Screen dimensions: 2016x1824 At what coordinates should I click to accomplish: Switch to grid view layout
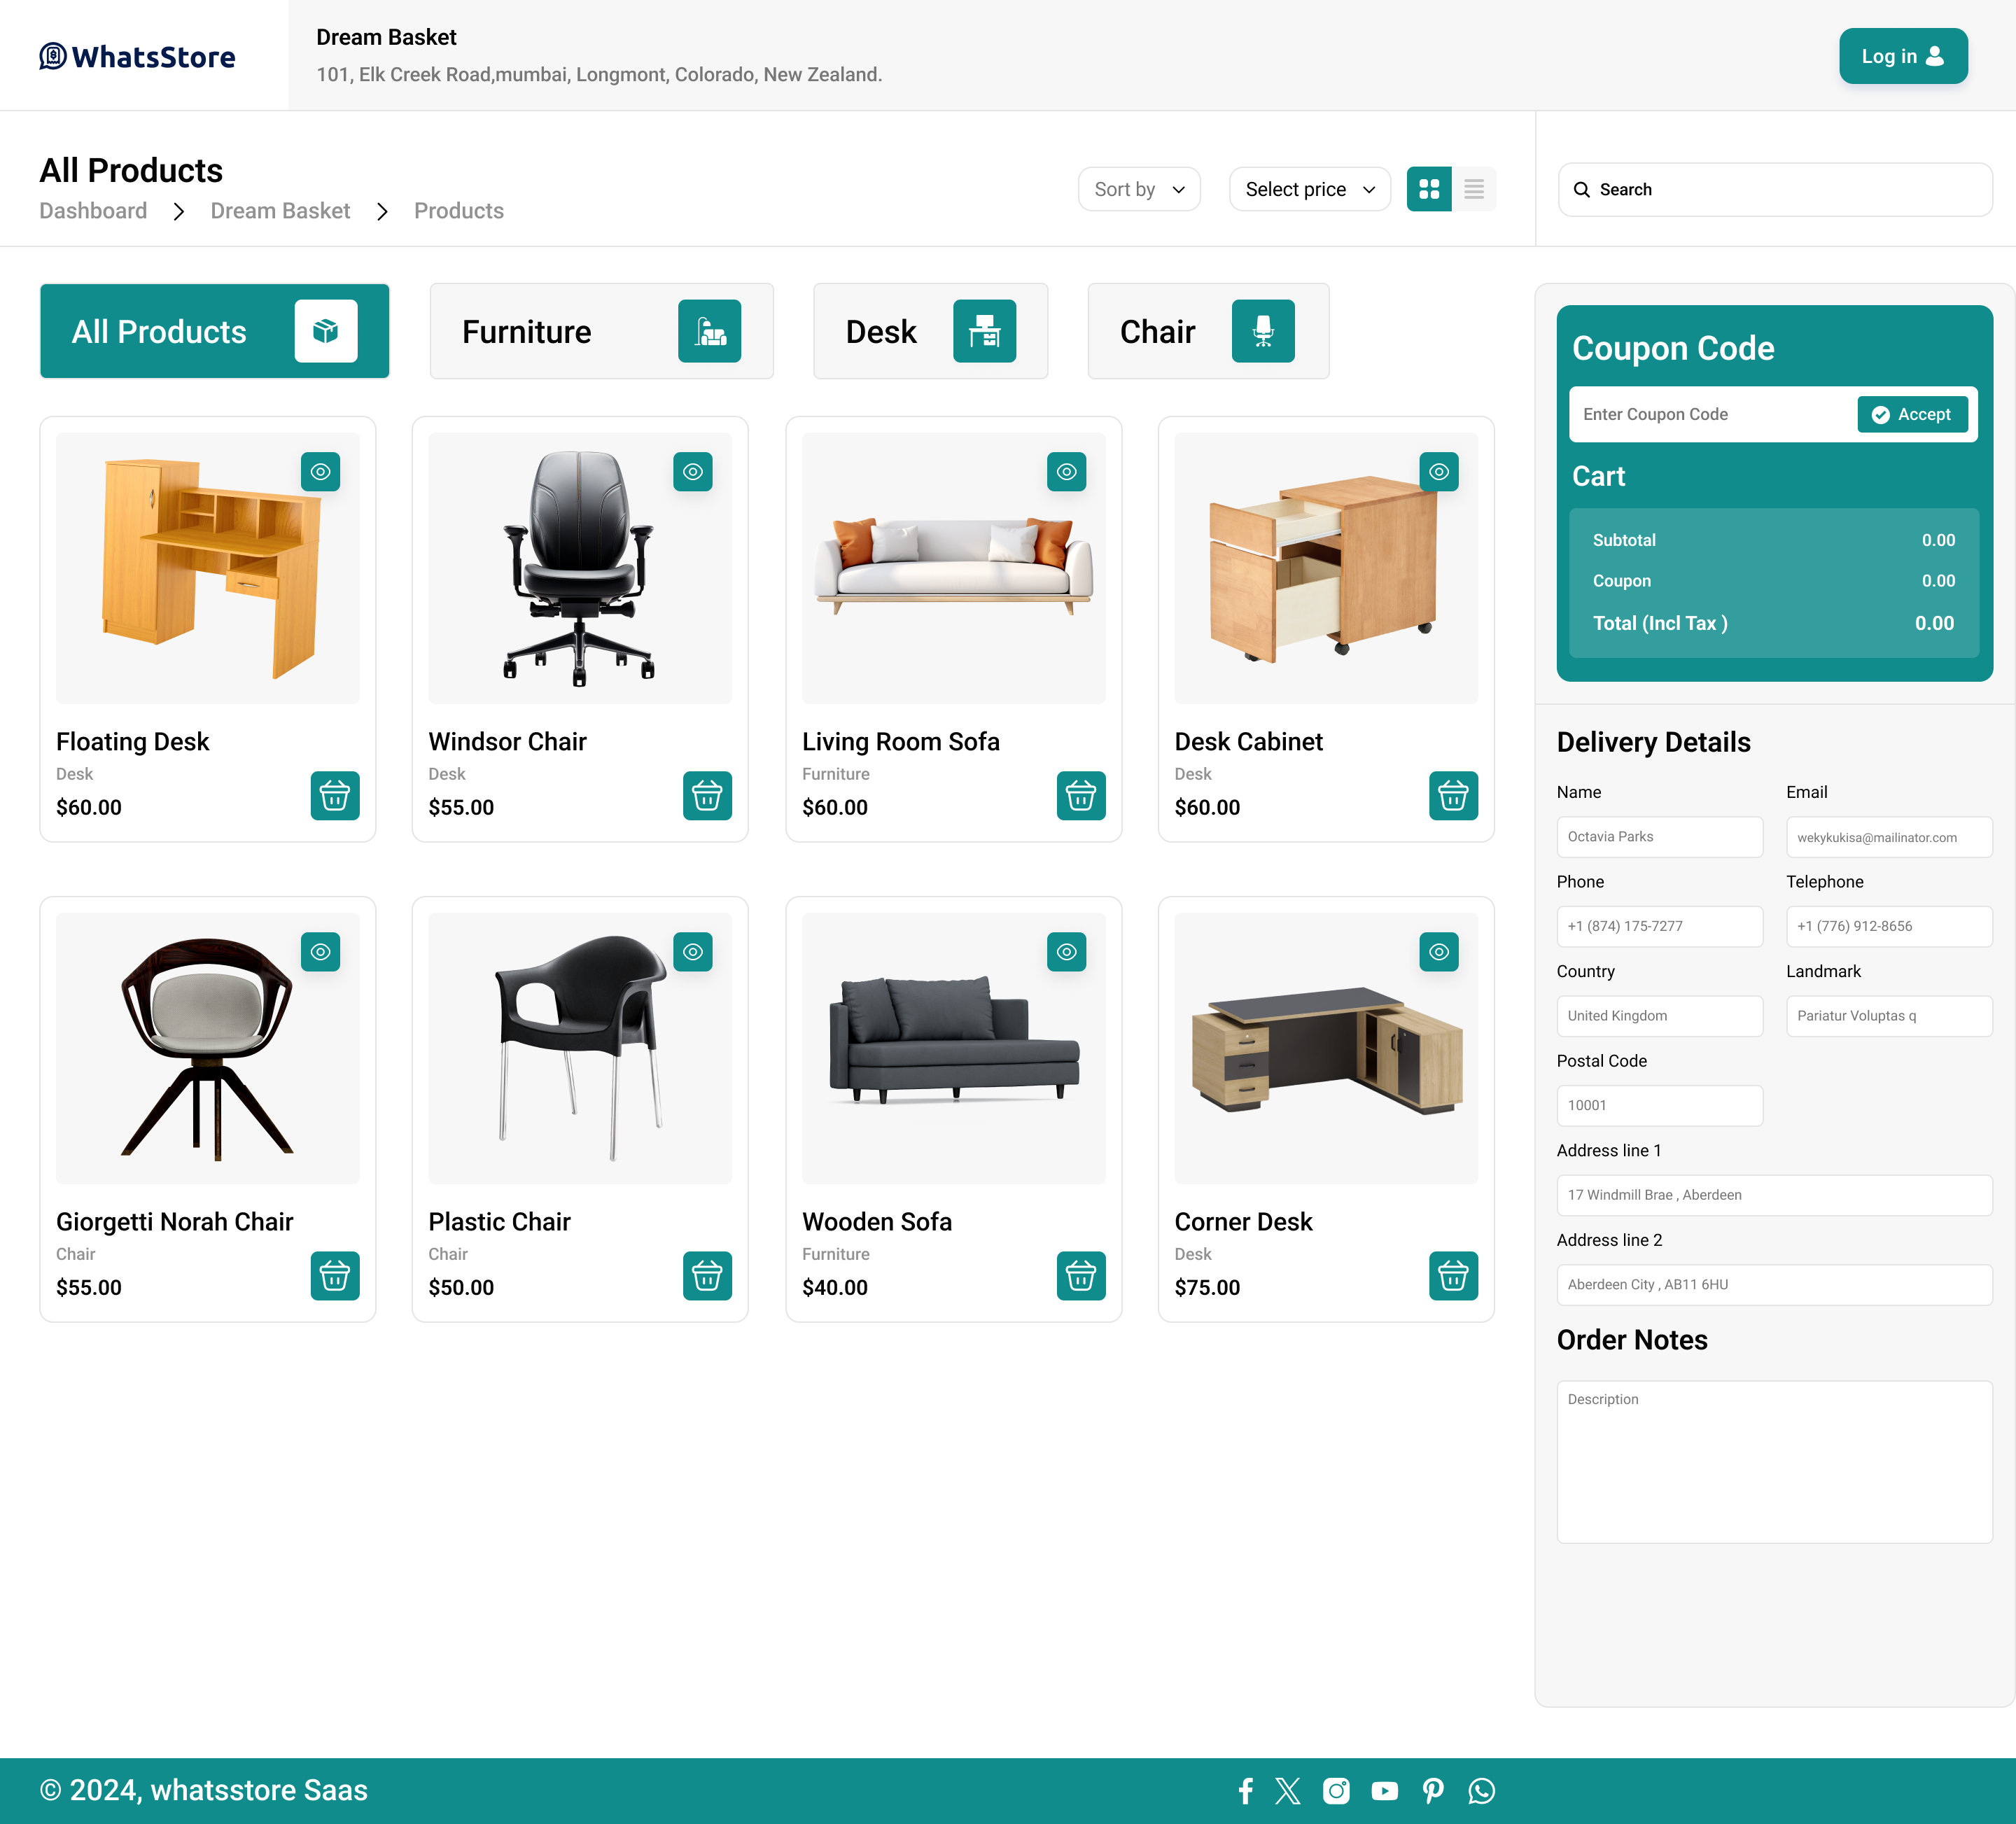pos(1428,189)
